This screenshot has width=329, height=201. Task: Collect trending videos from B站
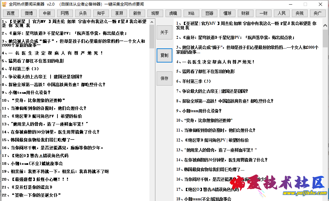pyautogui.click(x=191, y=13)
